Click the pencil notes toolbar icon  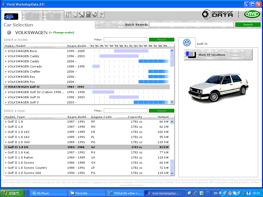pos(81,14)
